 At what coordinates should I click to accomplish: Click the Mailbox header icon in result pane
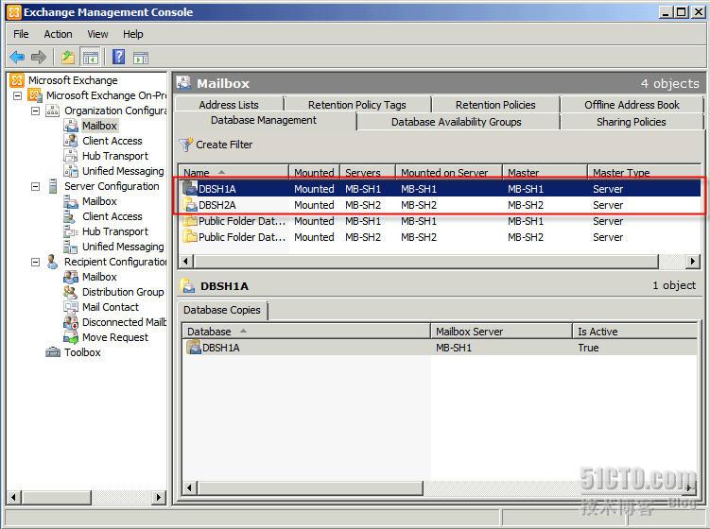[x=183, y=83]
